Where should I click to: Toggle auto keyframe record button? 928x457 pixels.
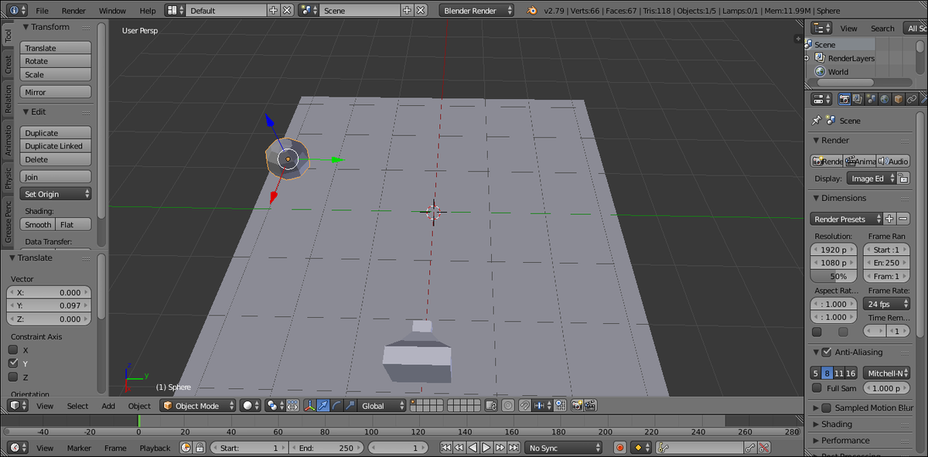(619, 448)
